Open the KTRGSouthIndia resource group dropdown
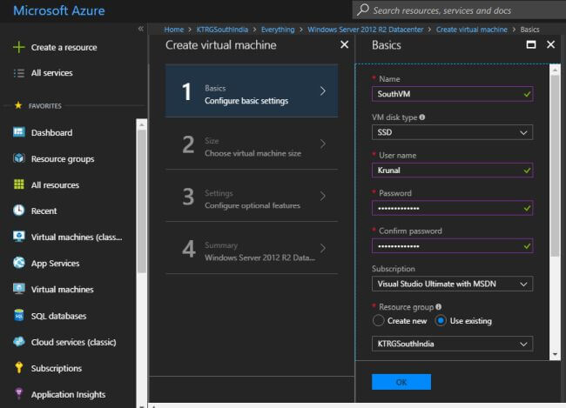 (452, 344)
